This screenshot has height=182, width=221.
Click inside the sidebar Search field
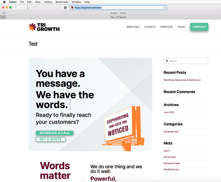tap(186, 61)
